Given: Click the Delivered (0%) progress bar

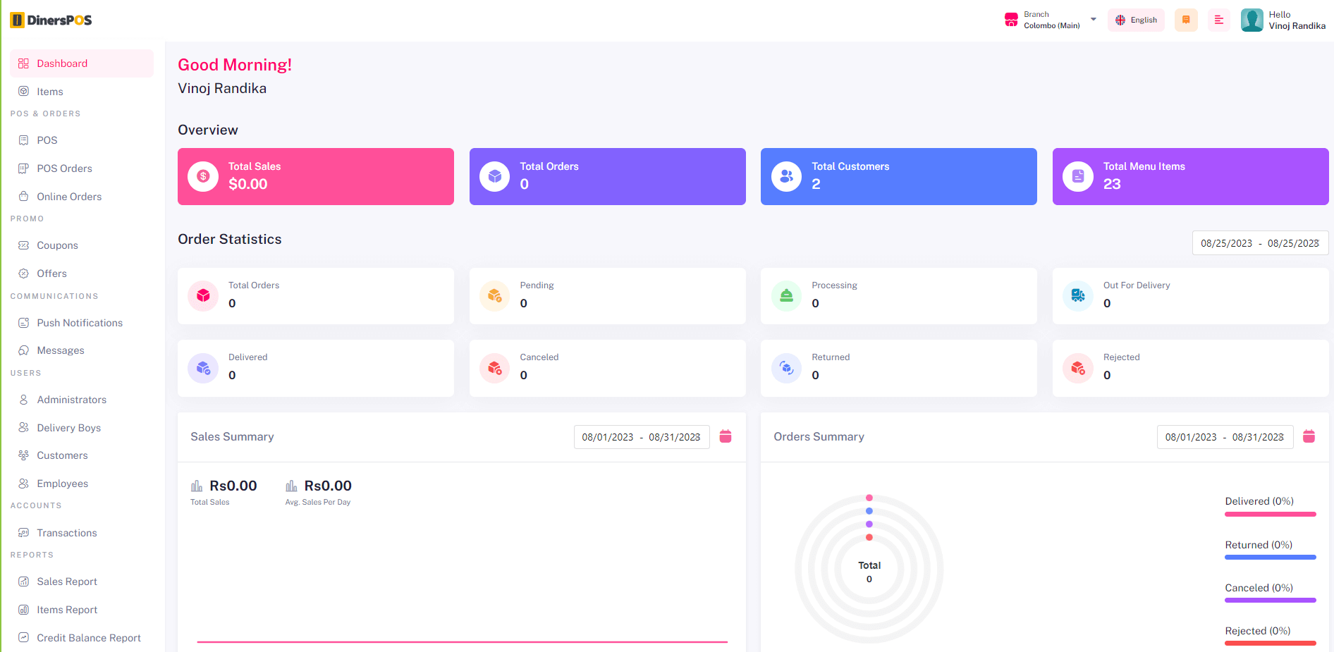Looking at the screenshot, I should pos(1271,515).
